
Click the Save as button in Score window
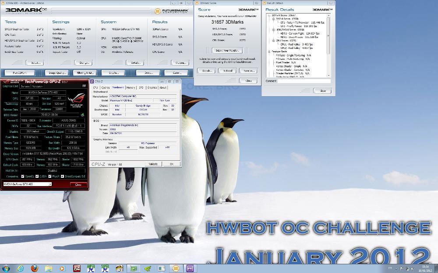(x=248, y=71)
